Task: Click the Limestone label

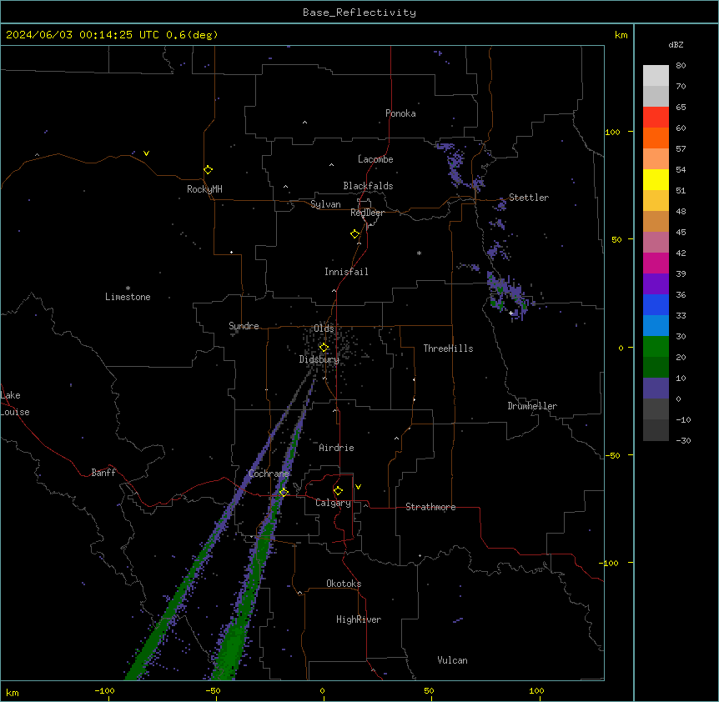Action: click(x=128, y=297)
